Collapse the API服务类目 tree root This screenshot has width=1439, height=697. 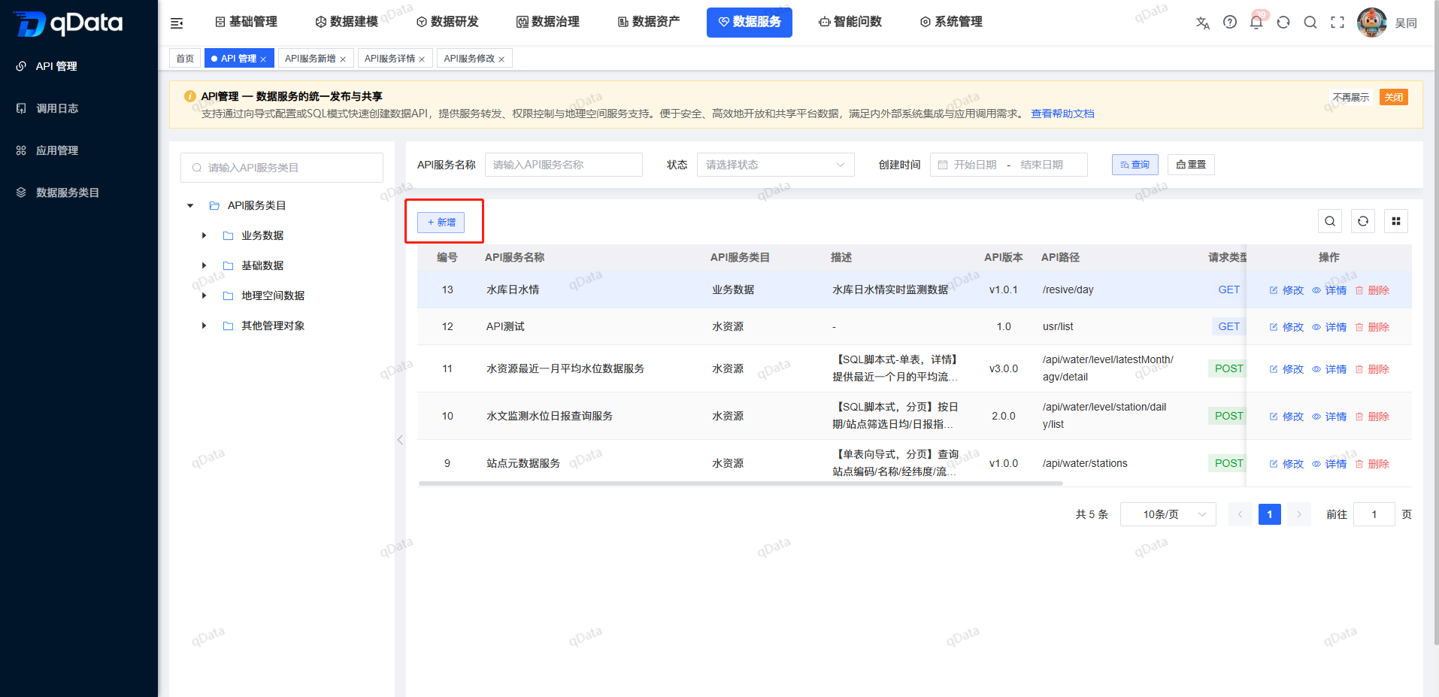point(190,205)
